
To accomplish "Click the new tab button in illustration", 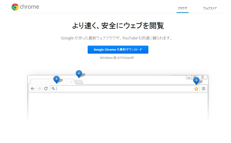I will pyautogui.click(x=79, y=82).
